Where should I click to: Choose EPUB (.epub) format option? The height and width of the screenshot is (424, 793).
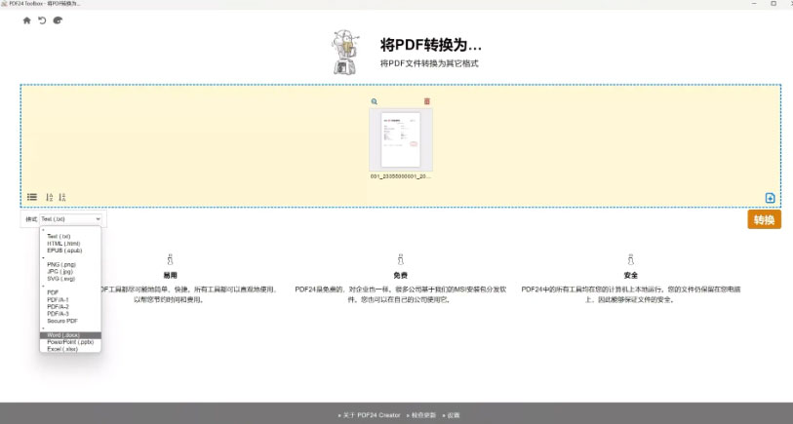pyautogui.click(x=64, y=251)
